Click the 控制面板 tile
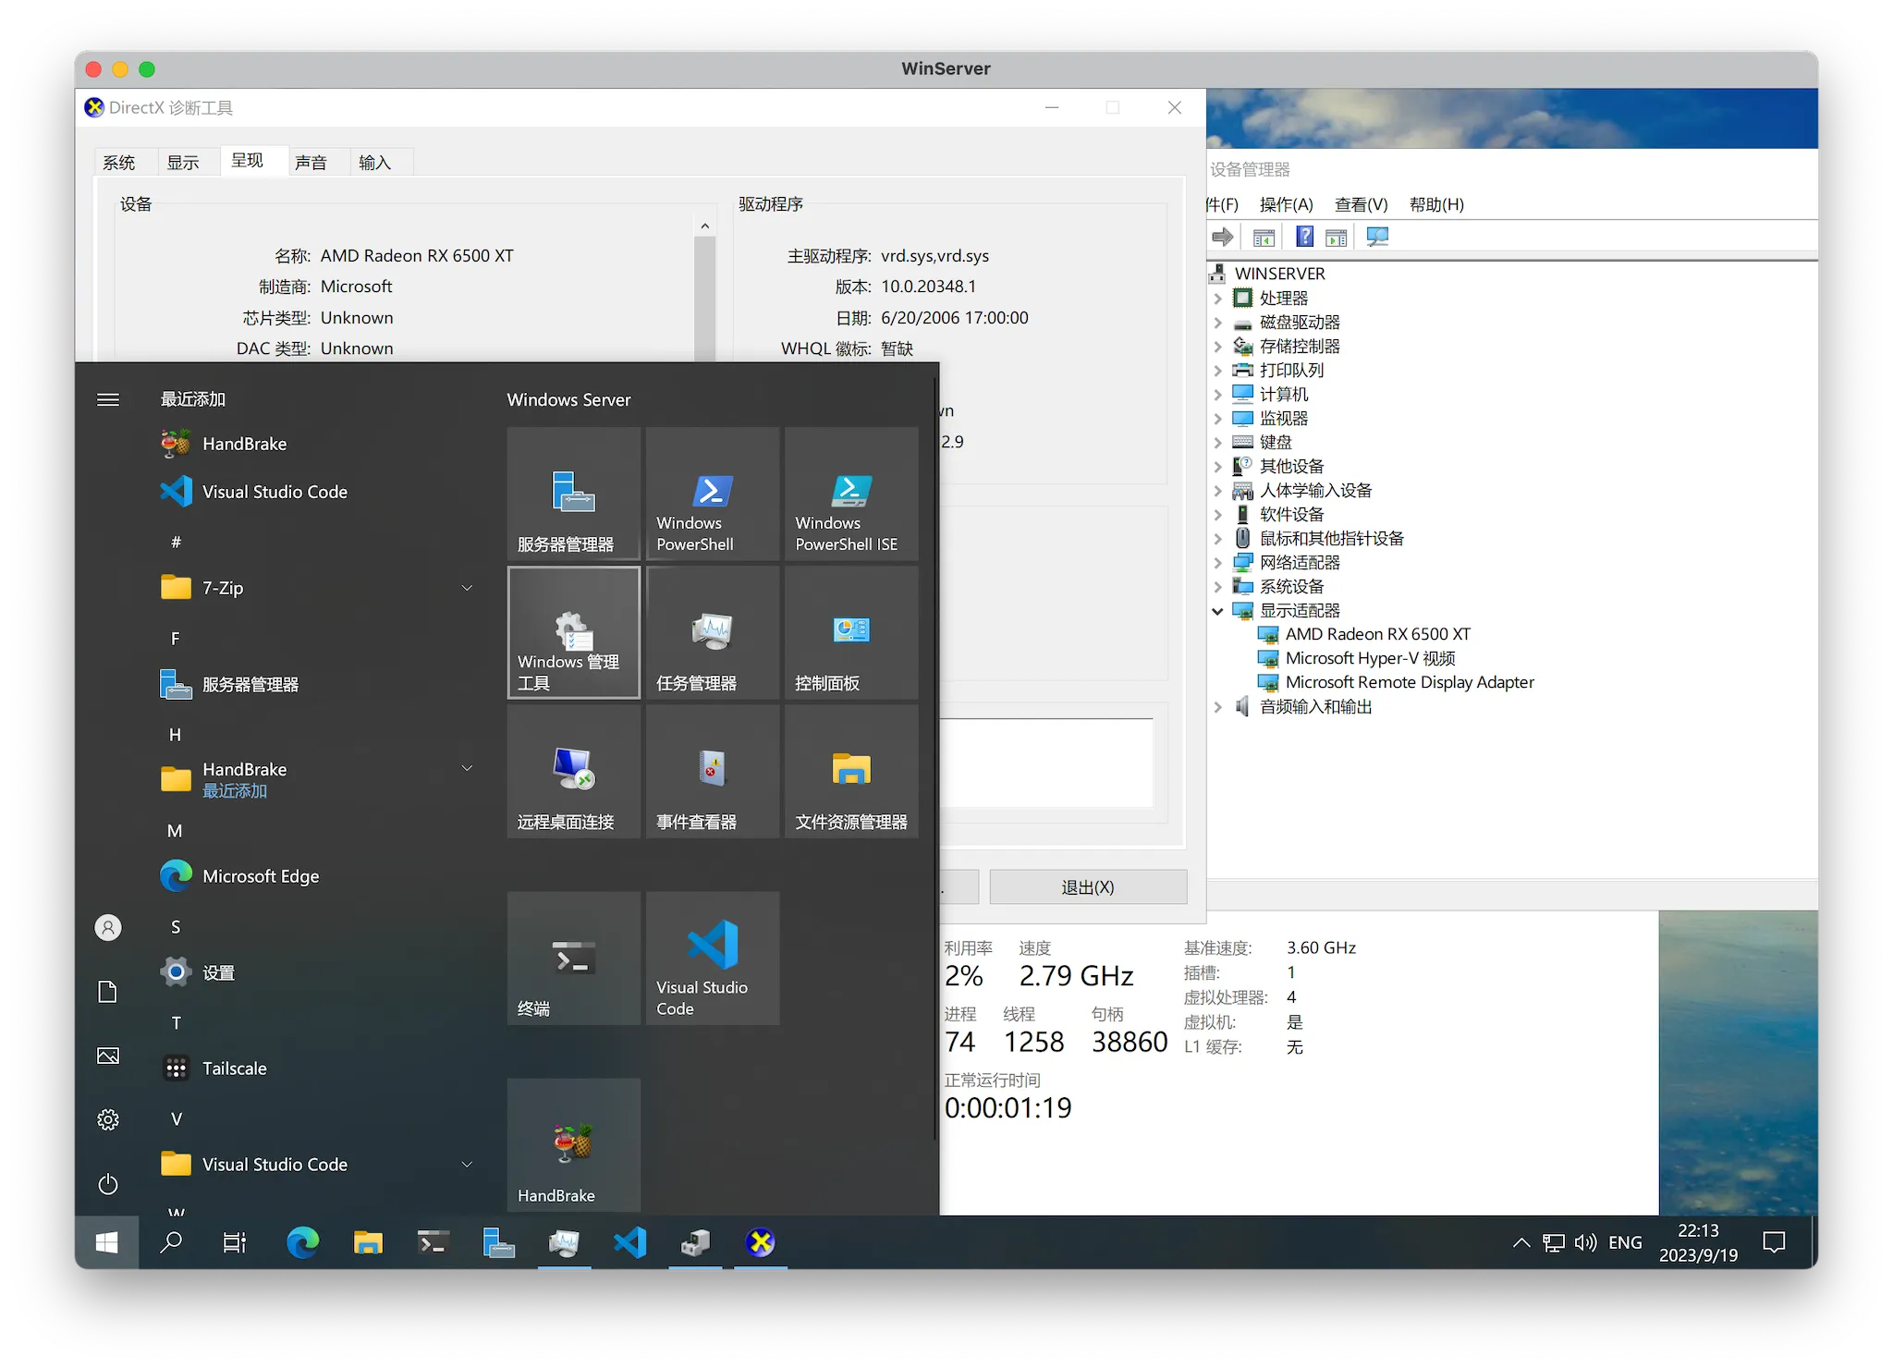The image size is (1893, 1368). click(x=850, y=632)
